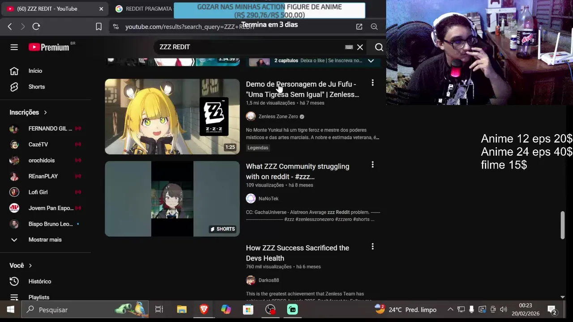Click the address bar URL

[x=190, y=27]
